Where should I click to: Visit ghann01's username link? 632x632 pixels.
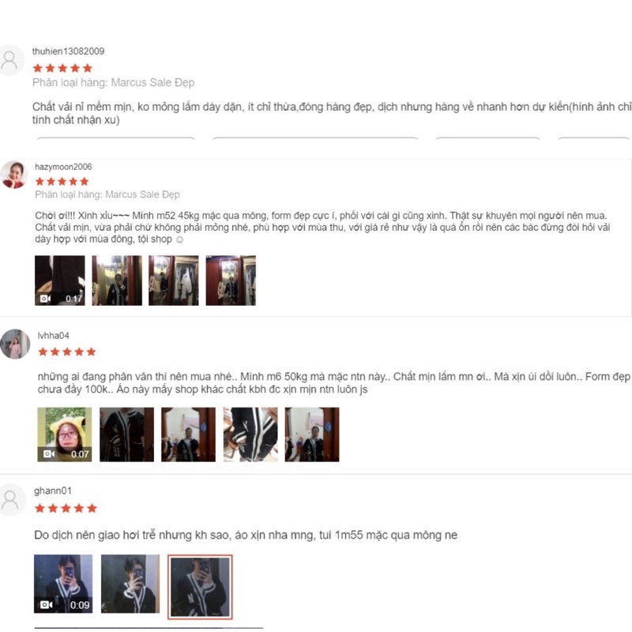click(53, 491)
